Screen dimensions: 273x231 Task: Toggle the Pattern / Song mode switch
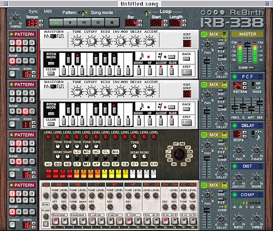pos(84,13)
